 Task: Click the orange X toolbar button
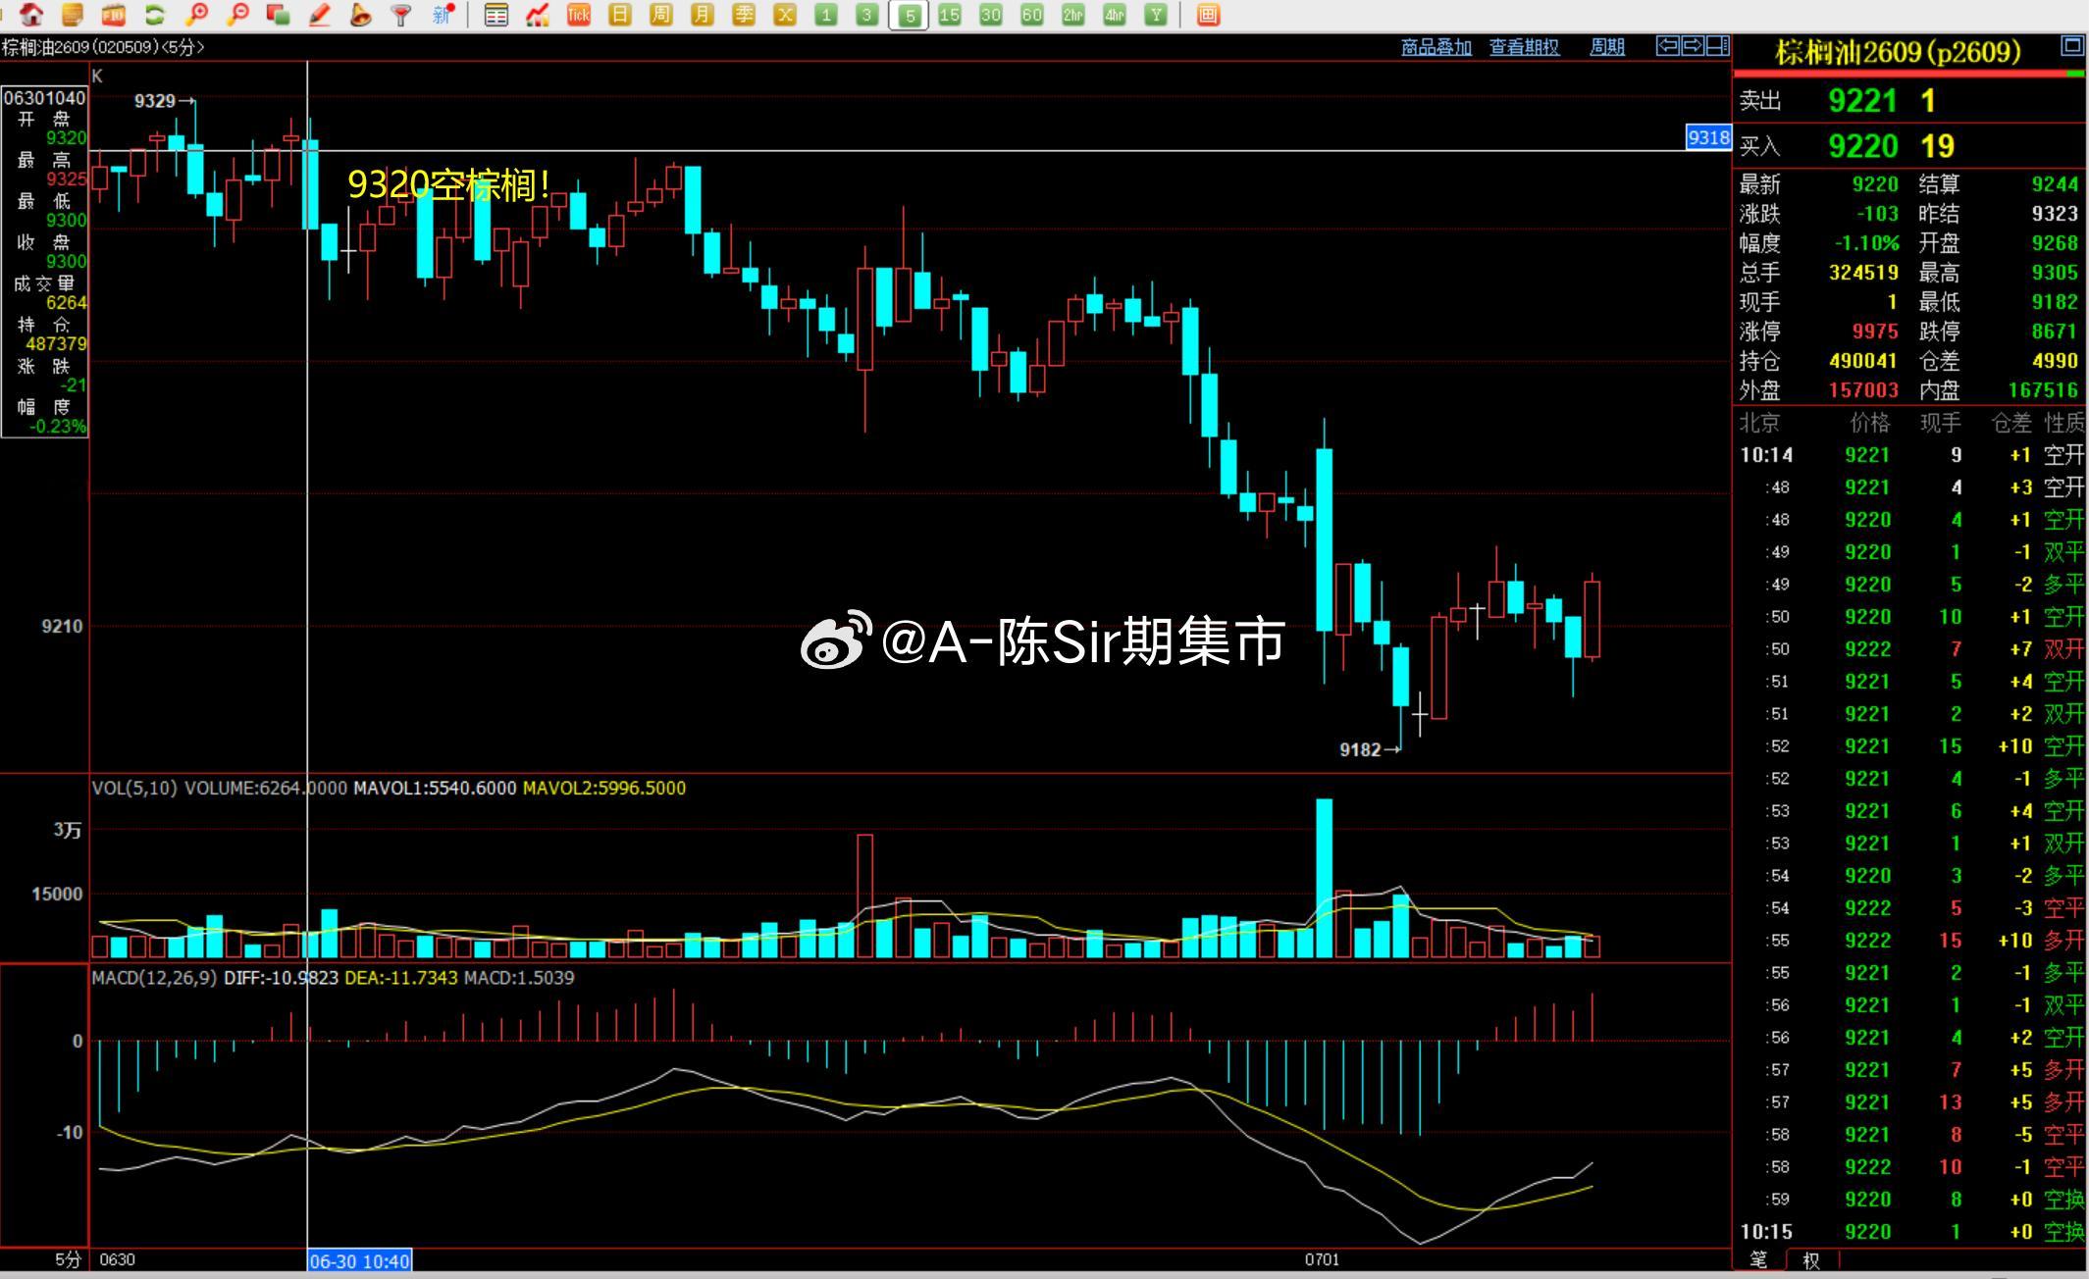pos(785,15)
